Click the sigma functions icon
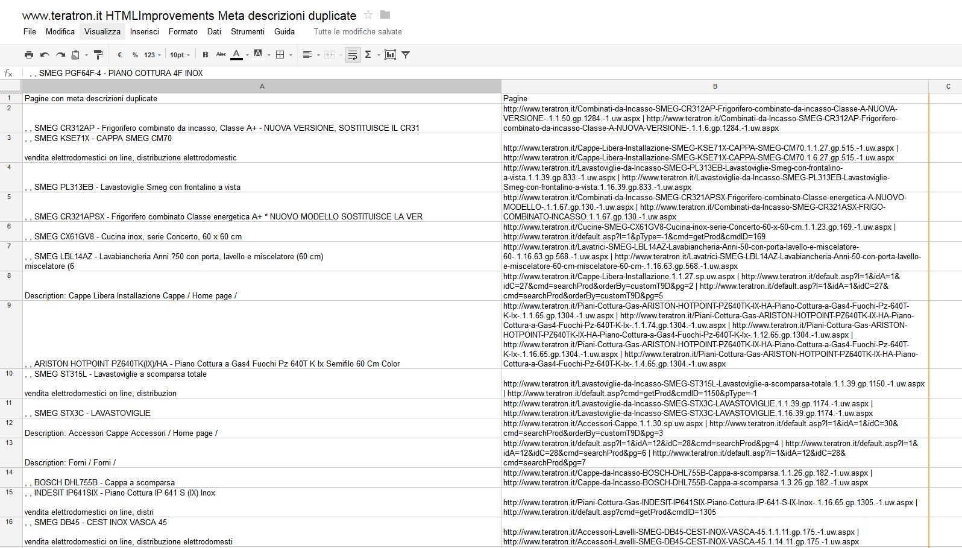962x548 pixels. click(368, 55)
